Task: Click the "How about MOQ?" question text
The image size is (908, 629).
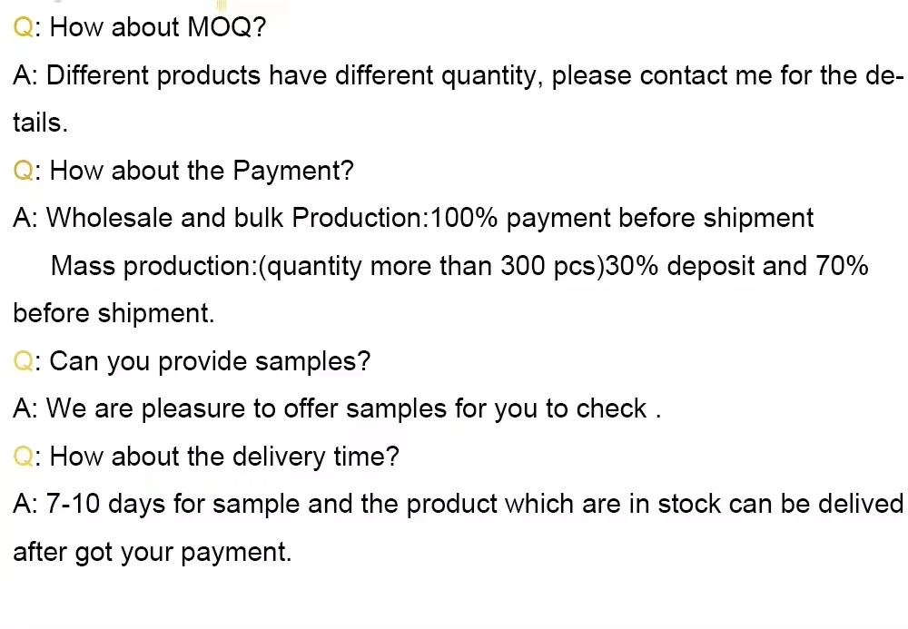Action: click(x=157, y=27)
